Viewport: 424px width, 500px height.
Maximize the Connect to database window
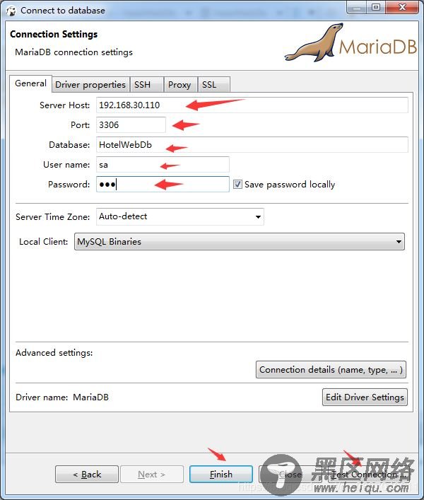[x=376, y=8]
